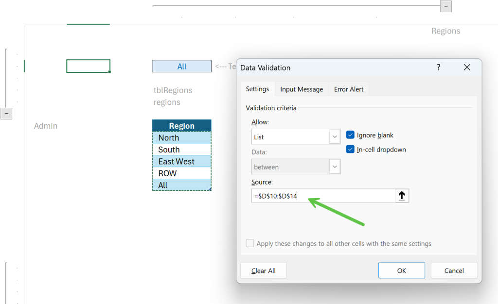498x304 pixels.
Task: Switch to the Error Alert tab
Action: [x=348, y=89]
